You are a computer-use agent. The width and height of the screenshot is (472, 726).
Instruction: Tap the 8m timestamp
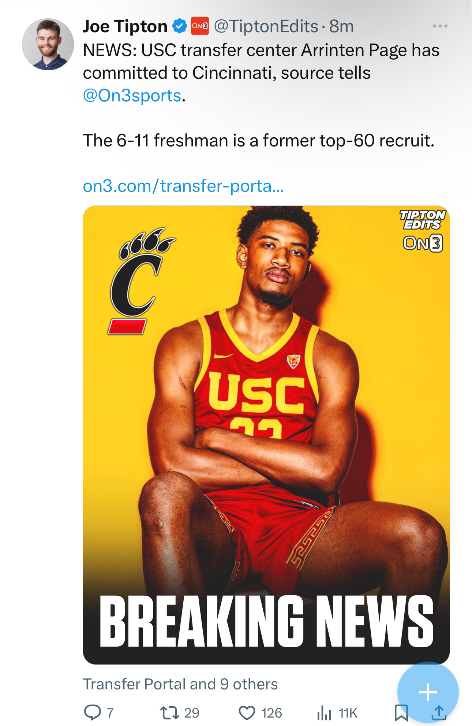[x=341, y=26]
